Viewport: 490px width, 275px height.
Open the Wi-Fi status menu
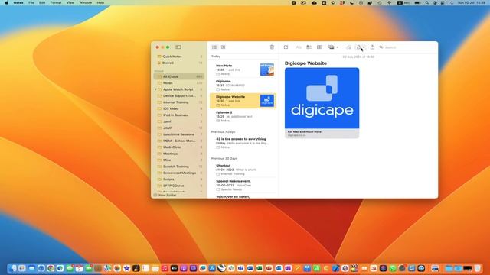(x=390, y=2)
